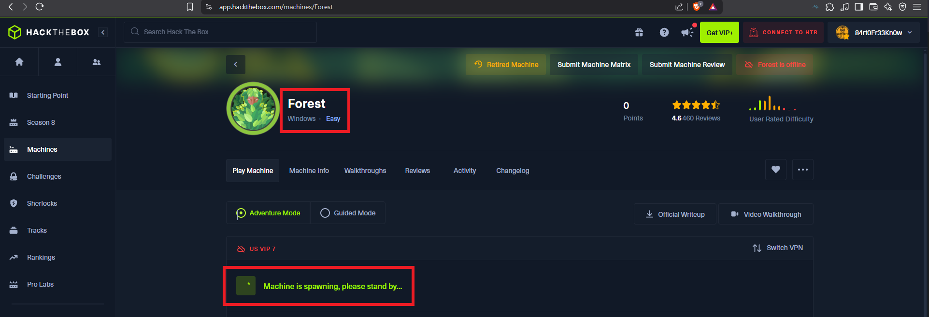Click the Easy difficulty label
This screenshot has height=317, width=929.
point(333,119)
